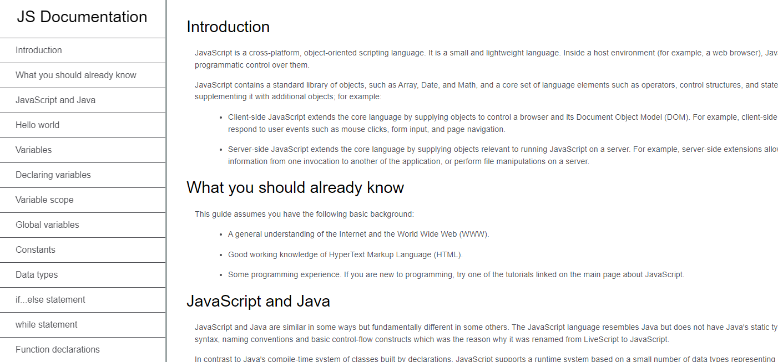778x362 pixels.
Task: Click the Variables sidebar entry
Action: (x=34, y=150)
